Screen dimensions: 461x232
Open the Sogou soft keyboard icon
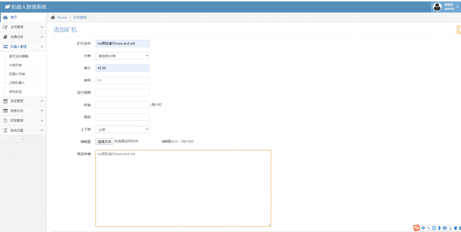pos(445,228)
